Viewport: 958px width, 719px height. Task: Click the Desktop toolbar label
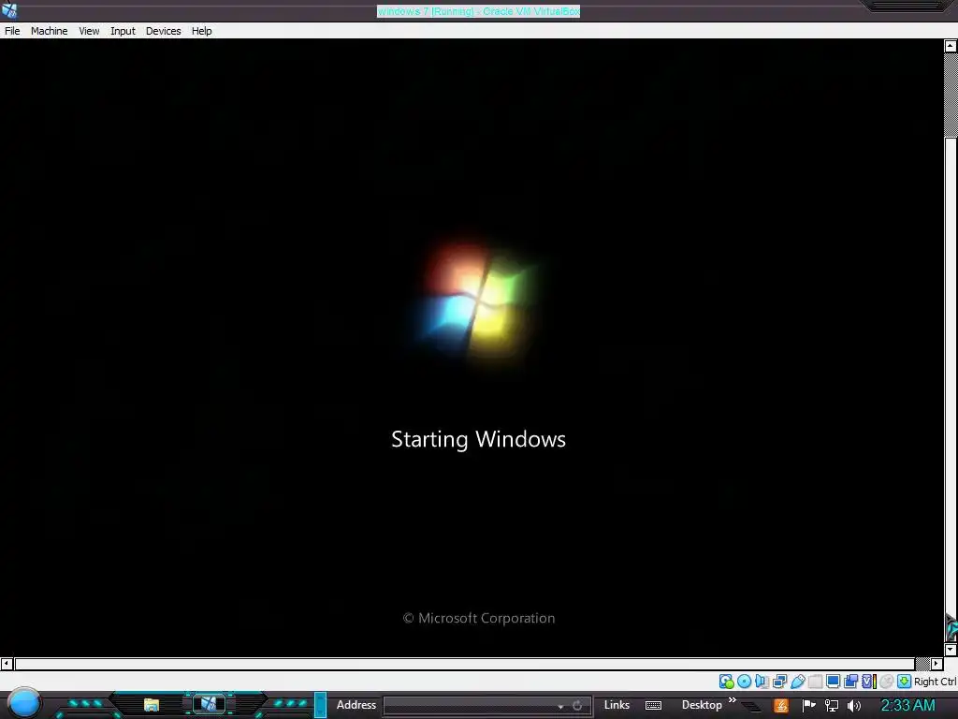tap(702, 705)
